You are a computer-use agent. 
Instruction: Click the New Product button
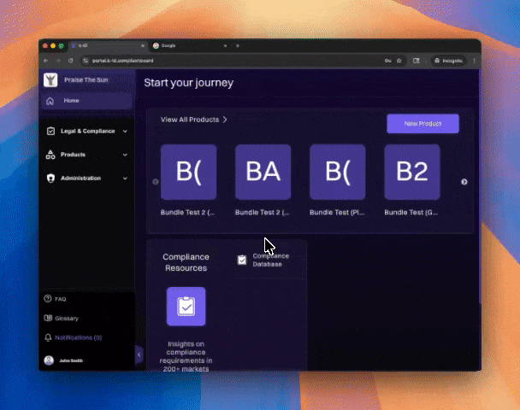pyautogui.click(x=422, y=124)
